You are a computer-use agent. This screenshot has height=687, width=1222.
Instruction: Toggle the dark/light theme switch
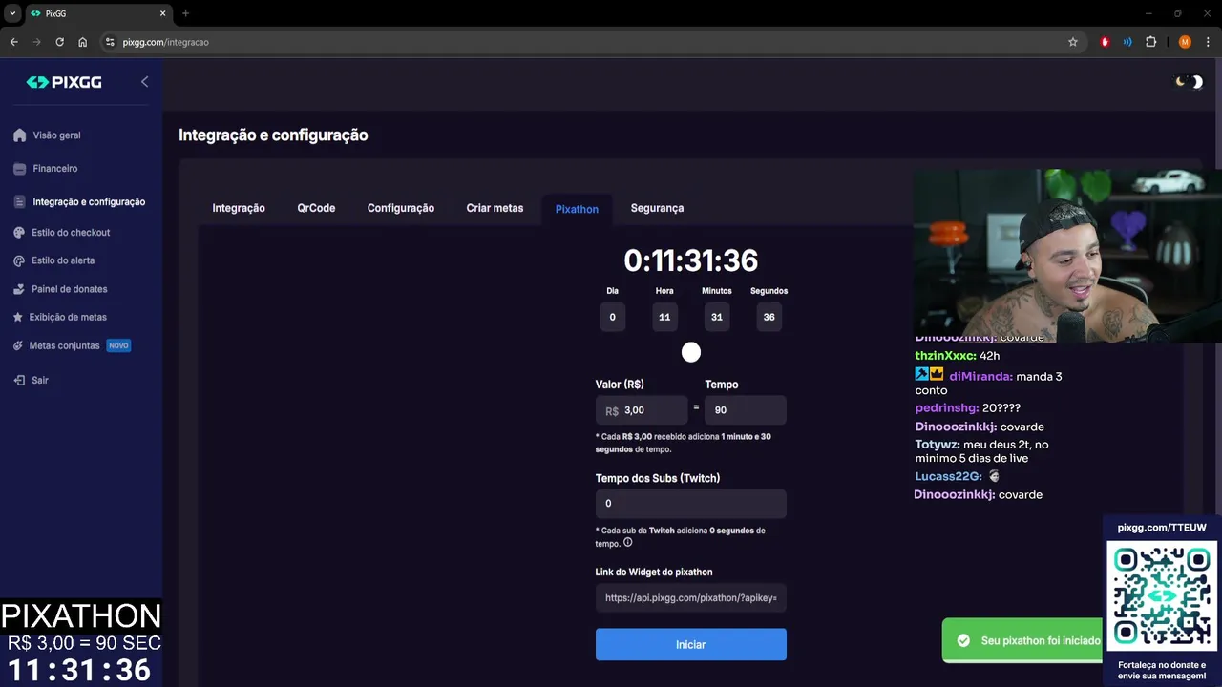coord(1190,82)
